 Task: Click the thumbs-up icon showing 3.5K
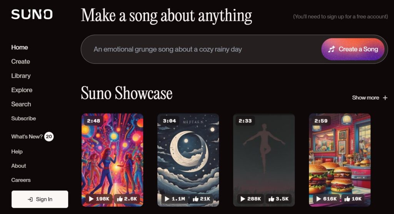(271, 199)
